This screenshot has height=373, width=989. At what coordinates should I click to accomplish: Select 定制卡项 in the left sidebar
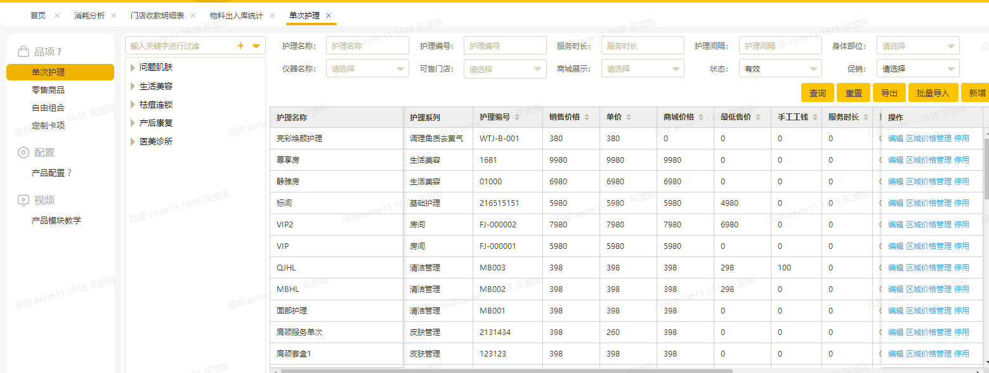(x=48, y=125)
